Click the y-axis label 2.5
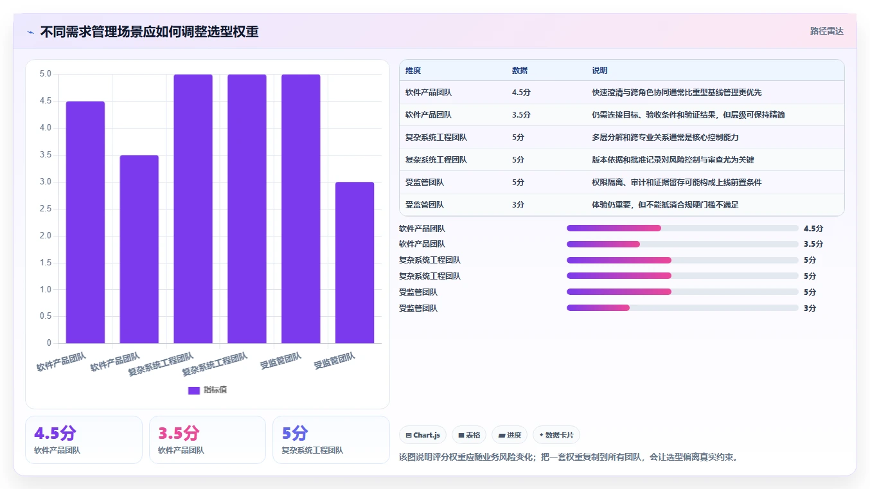This screenshot has width=870, height=489. tap(45, 208)
